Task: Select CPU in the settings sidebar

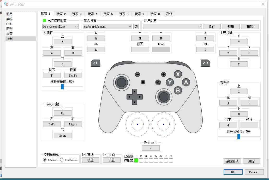Action: pos(9,24)
